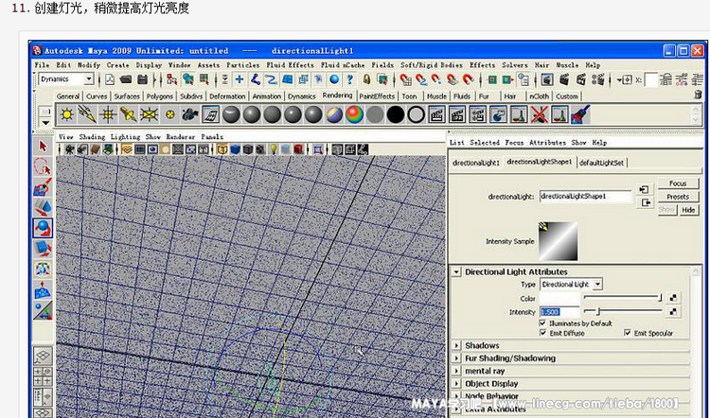Image resolution: width=710 pixels, height=418 pixels.
Task: Expand the mental ray section
Action: [457, 371]
